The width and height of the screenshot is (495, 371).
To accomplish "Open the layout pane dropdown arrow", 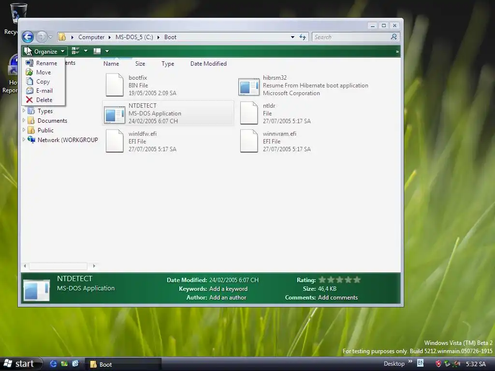I will coord(107,51).
